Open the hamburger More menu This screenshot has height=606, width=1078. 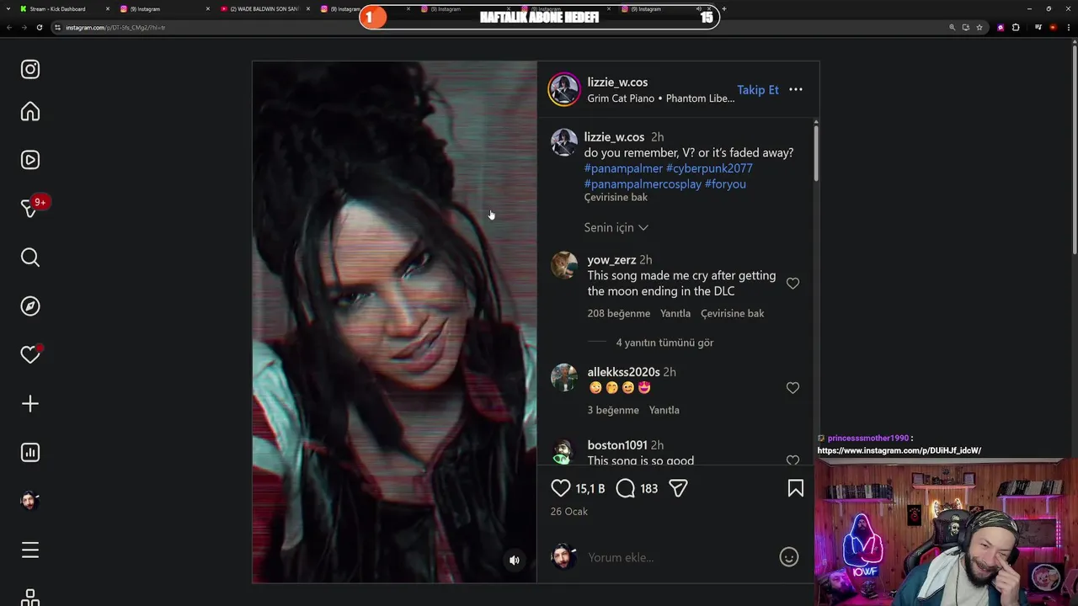[30, 550]
